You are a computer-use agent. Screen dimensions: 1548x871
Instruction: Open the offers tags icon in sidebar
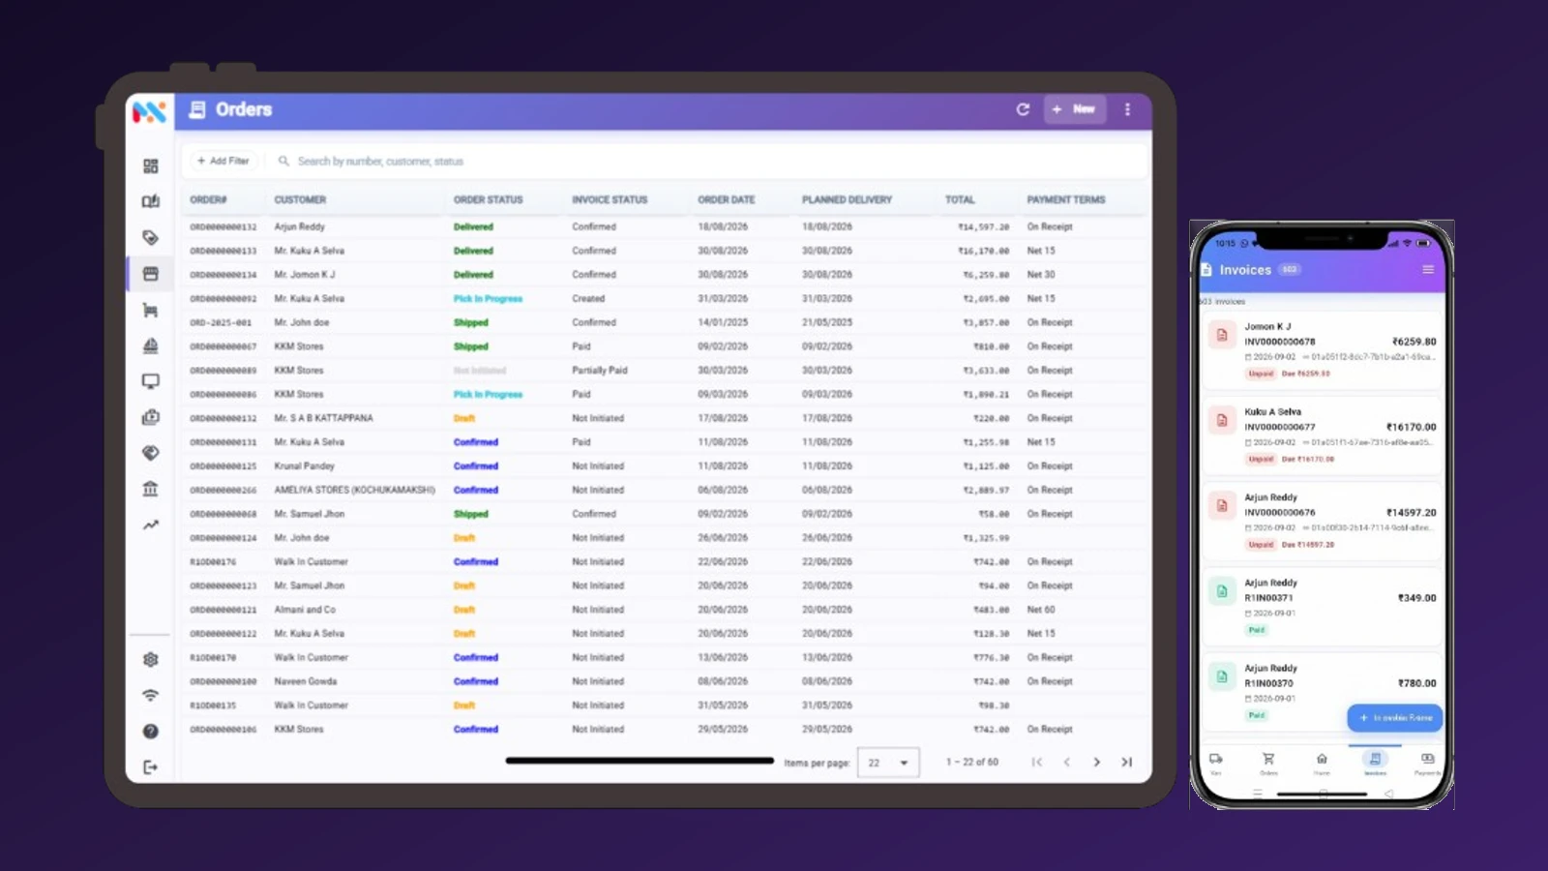pos(150,453)
